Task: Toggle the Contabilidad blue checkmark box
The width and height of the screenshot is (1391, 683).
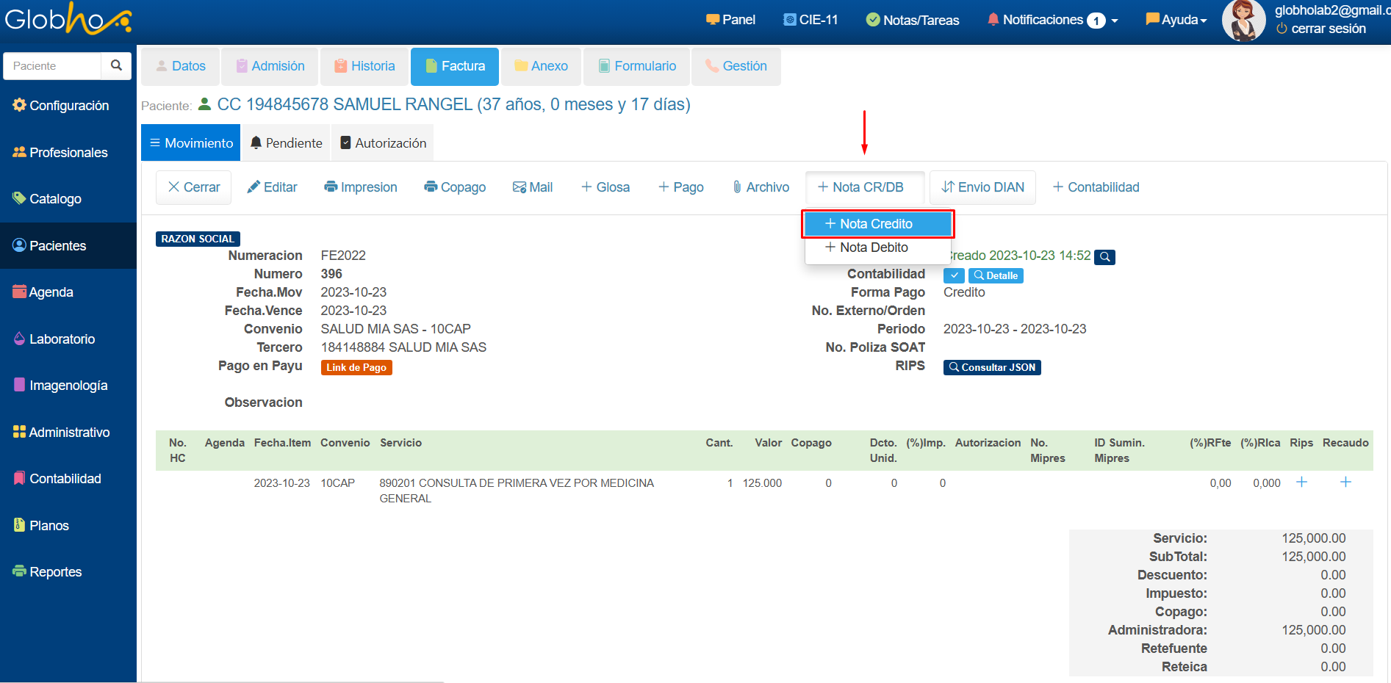Action: pos(954,275)
